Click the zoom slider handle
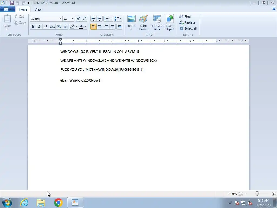 point(257,194)
